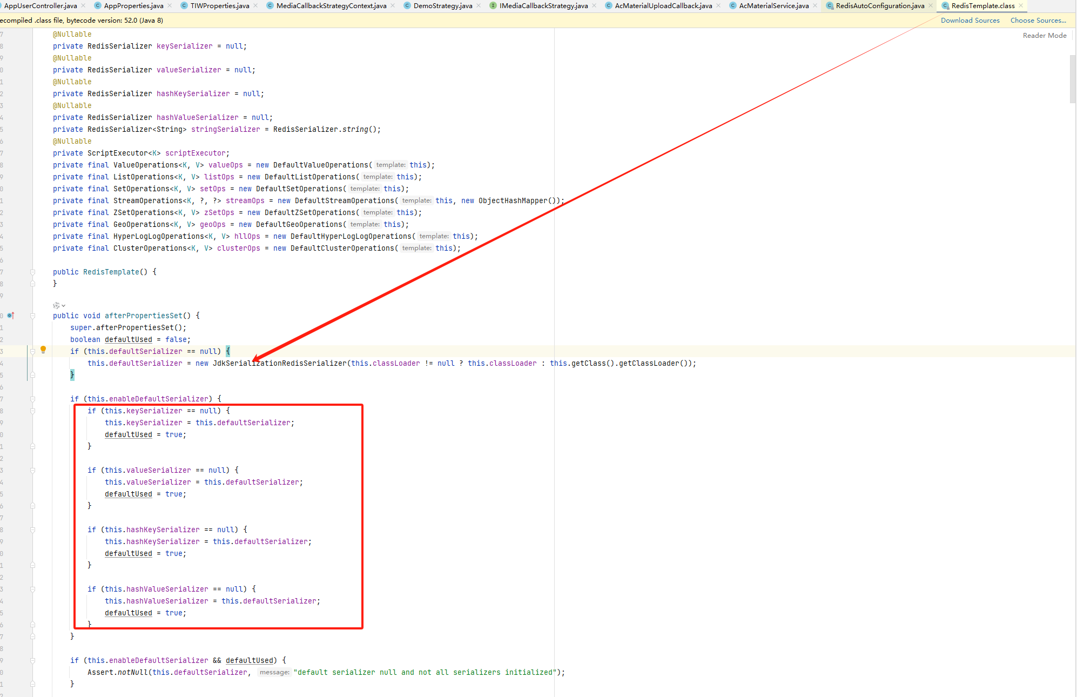Close the DemoStrategy.java tab
1077x697 pixels.
(479, 6)
